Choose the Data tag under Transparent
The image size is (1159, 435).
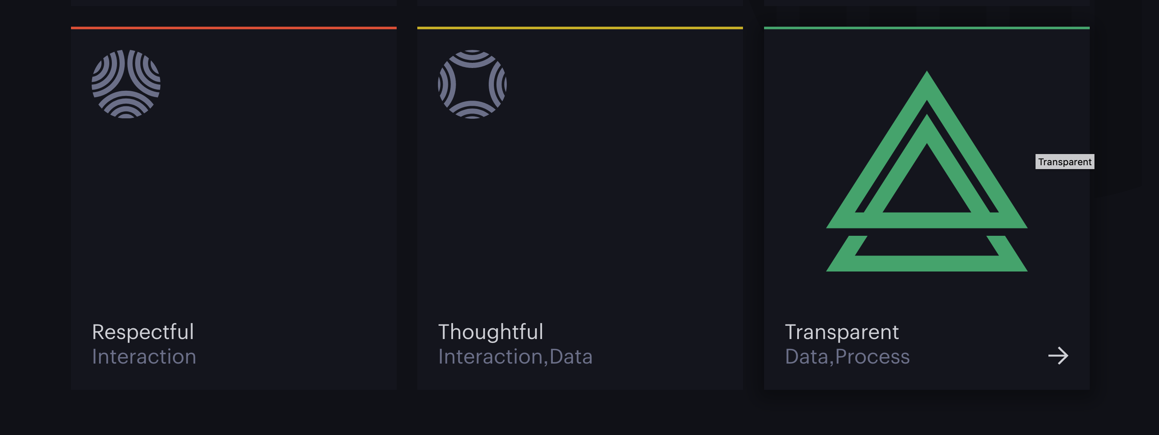click(806, 356)
